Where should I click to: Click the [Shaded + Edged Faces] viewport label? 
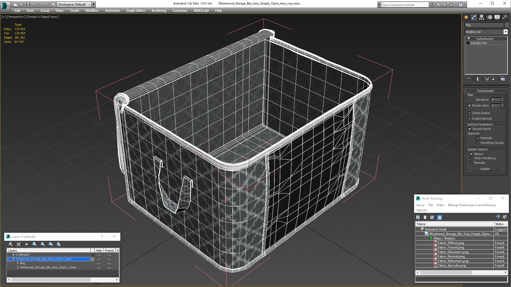(x=43, y=17)
